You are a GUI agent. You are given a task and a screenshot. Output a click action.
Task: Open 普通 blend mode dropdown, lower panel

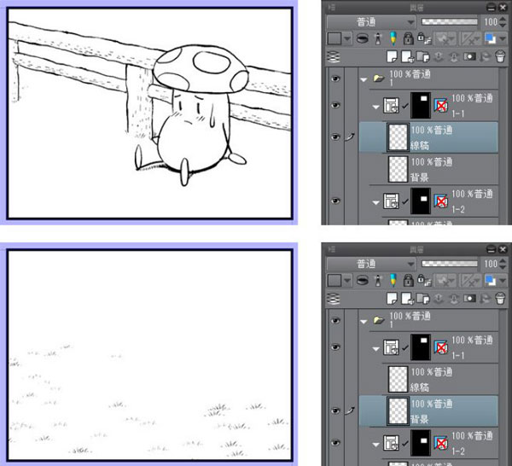coord(371,264)
